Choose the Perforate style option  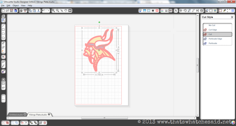coord(217,43)
